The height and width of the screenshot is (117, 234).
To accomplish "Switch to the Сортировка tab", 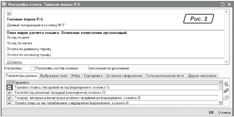I will point(93,76).
